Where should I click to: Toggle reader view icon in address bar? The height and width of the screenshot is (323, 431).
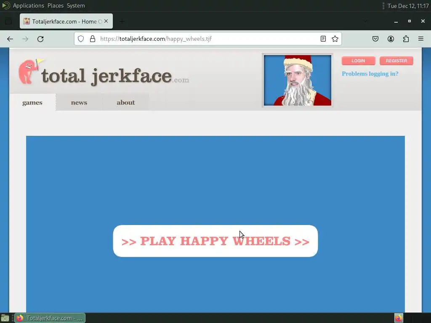coord(323,39)
